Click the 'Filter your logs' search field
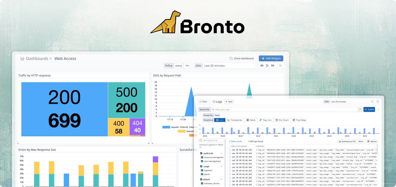396x187 pixels. point(284,109)
